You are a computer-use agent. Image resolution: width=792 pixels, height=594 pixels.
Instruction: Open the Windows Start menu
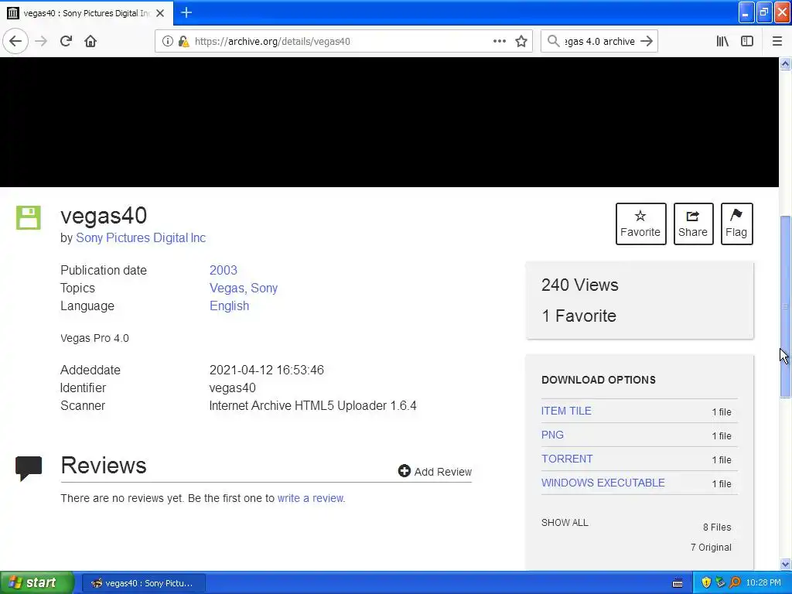(x=37, y=583)
